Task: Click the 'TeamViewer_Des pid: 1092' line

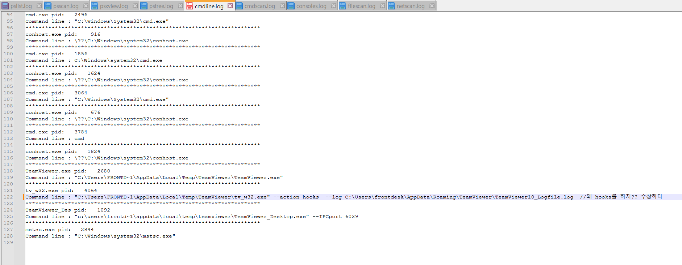Action: pos(68,210)
